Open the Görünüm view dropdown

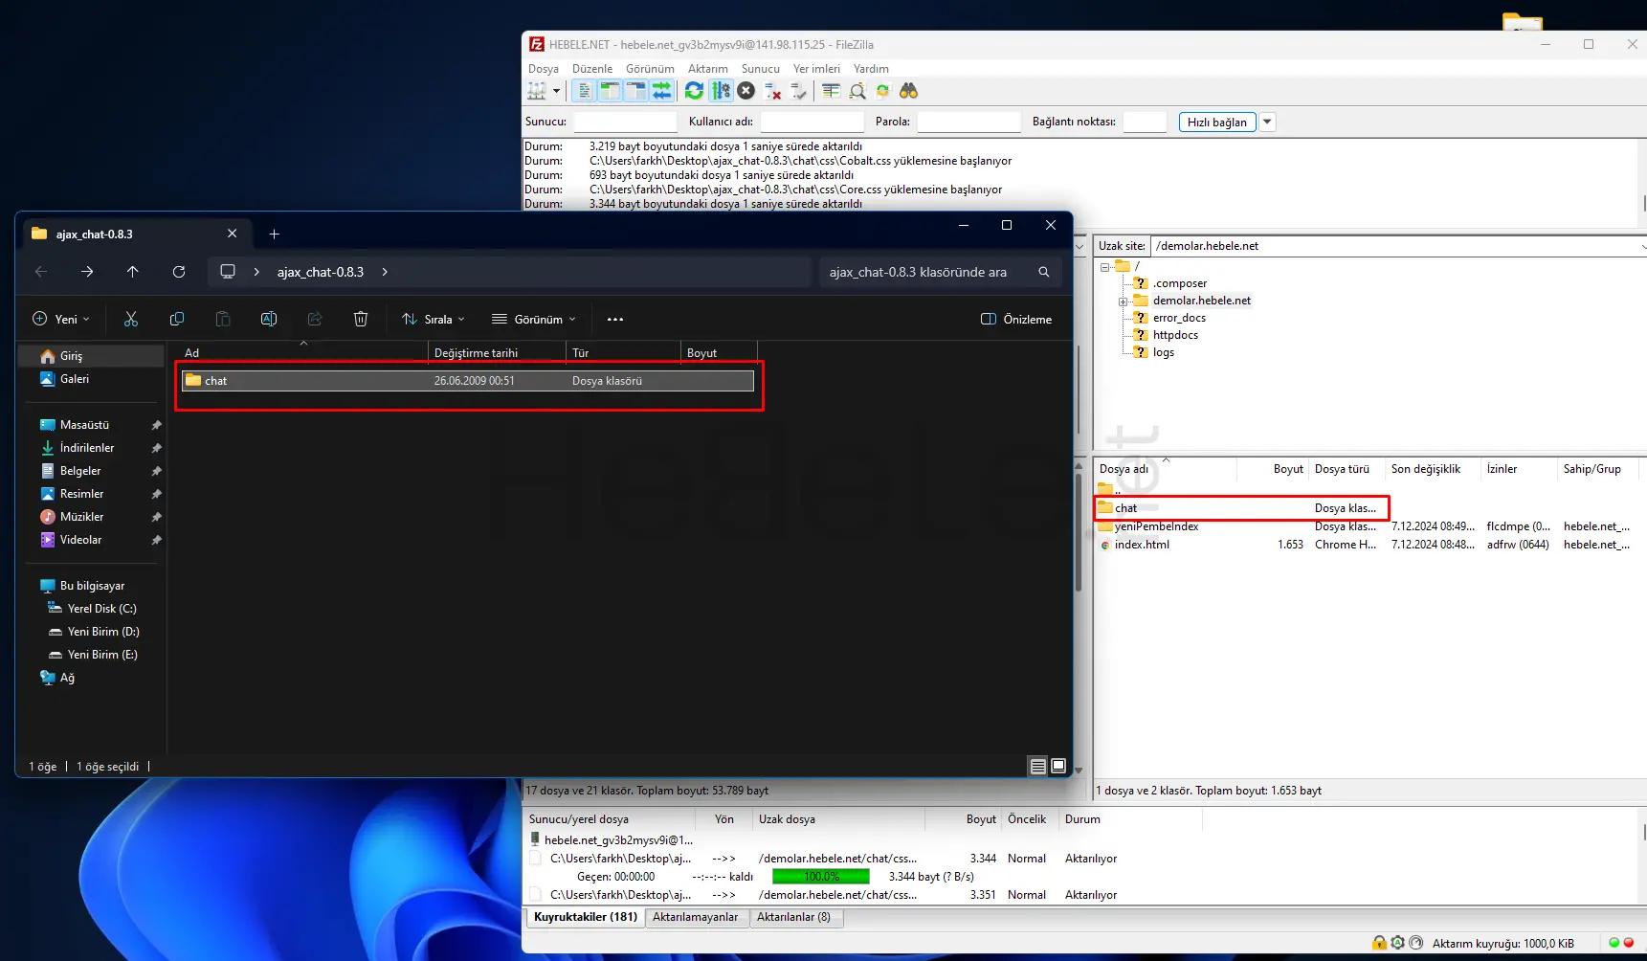click(x=534, y=320)
